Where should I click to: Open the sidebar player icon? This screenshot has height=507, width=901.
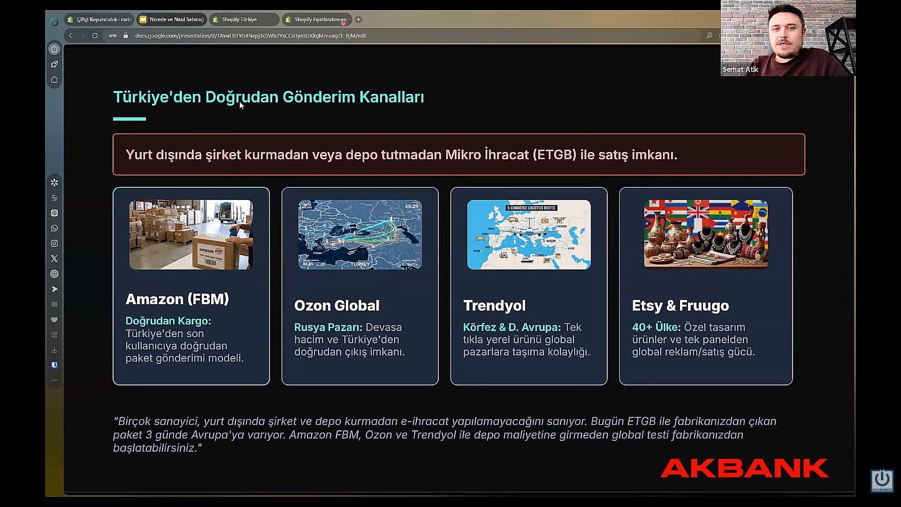click(54, 274)
